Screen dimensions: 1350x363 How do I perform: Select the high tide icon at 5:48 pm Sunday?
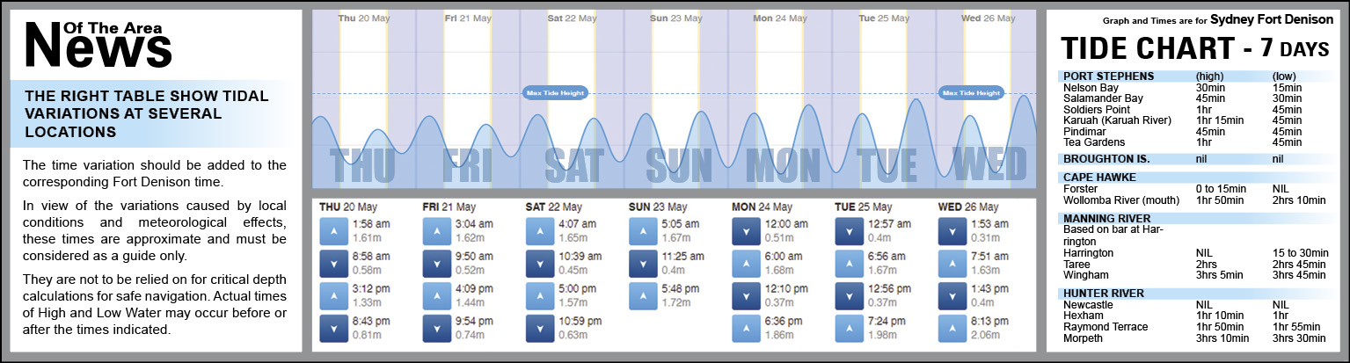click(x=643, y=295)
